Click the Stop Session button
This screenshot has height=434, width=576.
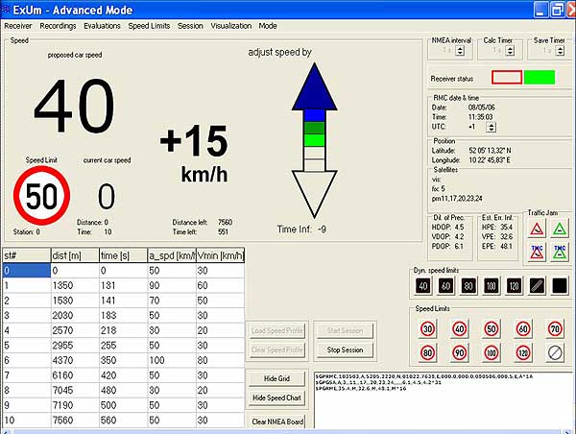346,350
